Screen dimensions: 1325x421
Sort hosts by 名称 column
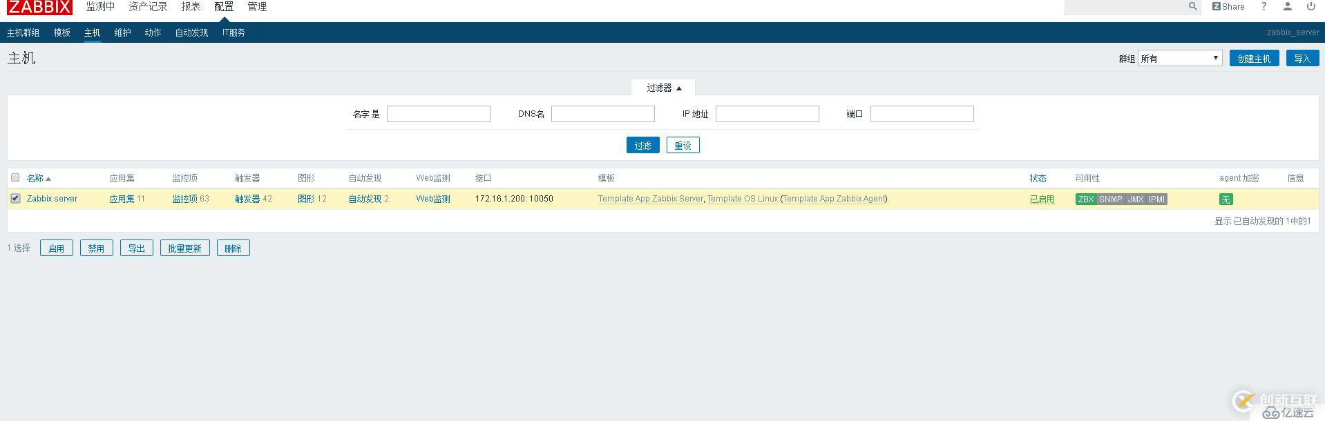[x=35, y=178]
